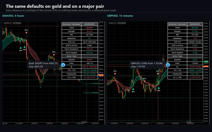Viewport: 212px width, 132px height.
Task: Click the '4700.00' label on XAUUSD price axis
Action: pyautogui.click(x=101, y=26)
